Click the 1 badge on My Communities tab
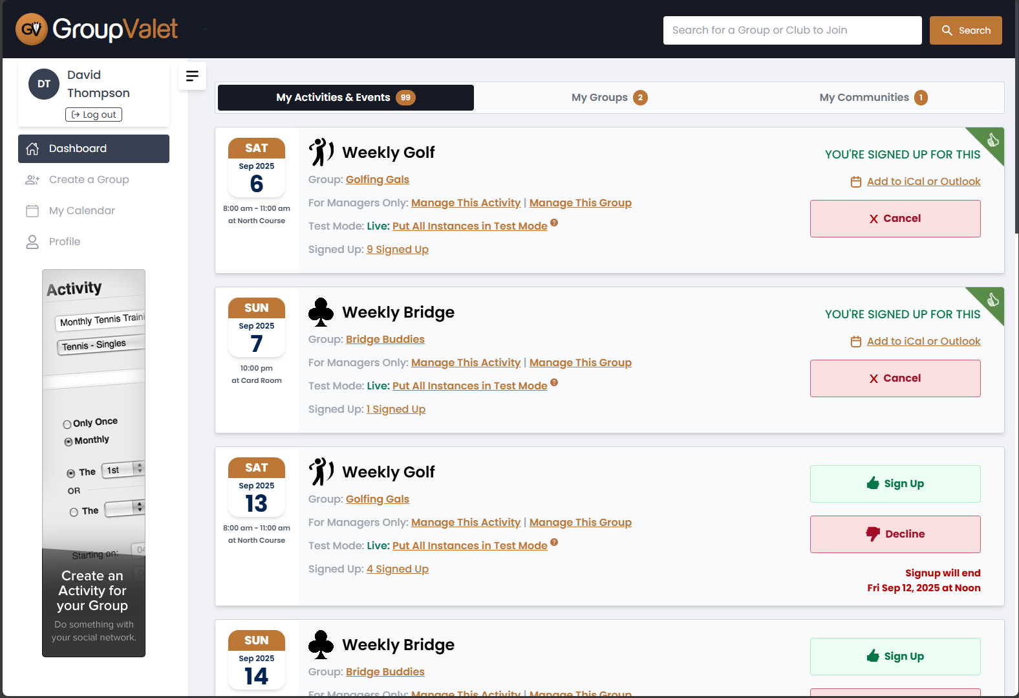The image size is (1019, 698). (921, 98)
